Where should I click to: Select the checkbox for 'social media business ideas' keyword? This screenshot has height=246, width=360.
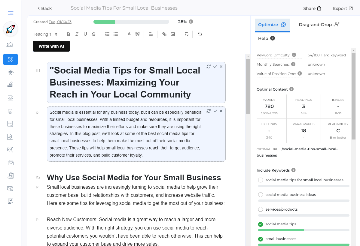[260, 194]
